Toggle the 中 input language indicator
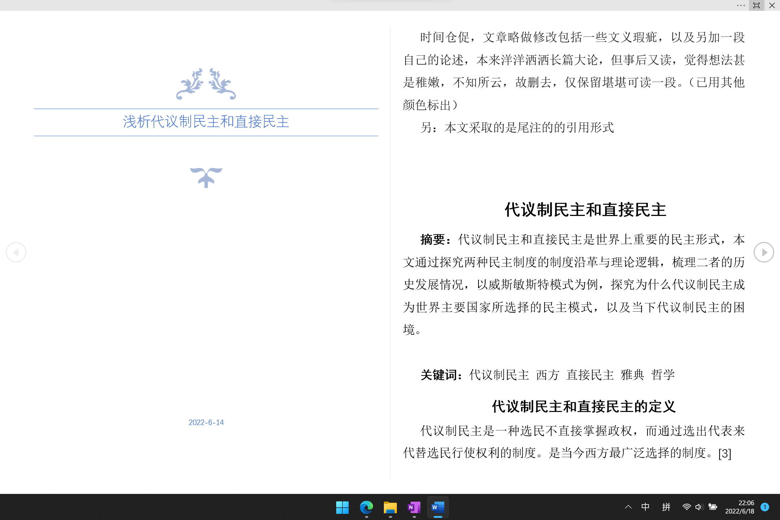 coord(645,507)
